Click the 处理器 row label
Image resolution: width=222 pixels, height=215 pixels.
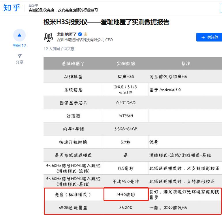tap(73, 116)
